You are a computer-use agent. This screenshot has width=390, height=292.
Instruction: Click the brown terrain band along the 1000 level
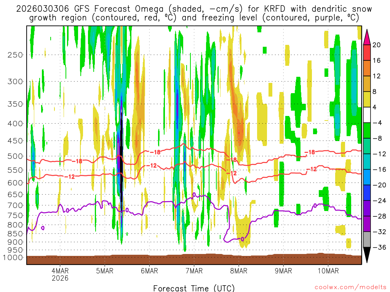click(194, 259)
